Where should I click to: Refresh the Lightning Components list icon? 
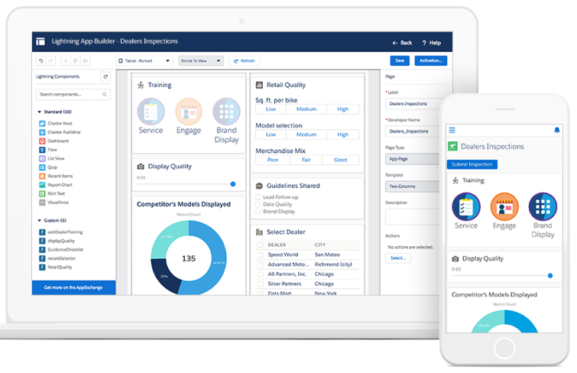105,76
